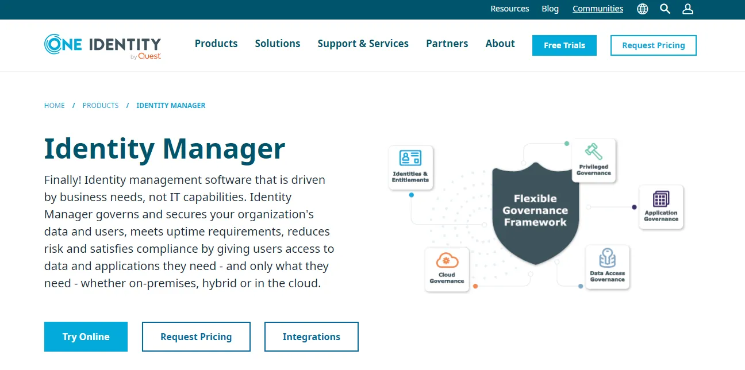Click Request Pricing in header
The image size is (745, 370).
654,45
